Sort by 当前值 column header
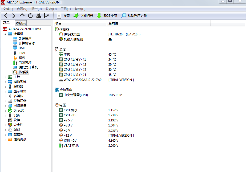The width and height of the screenshot is (246, 172). [159, 23]
